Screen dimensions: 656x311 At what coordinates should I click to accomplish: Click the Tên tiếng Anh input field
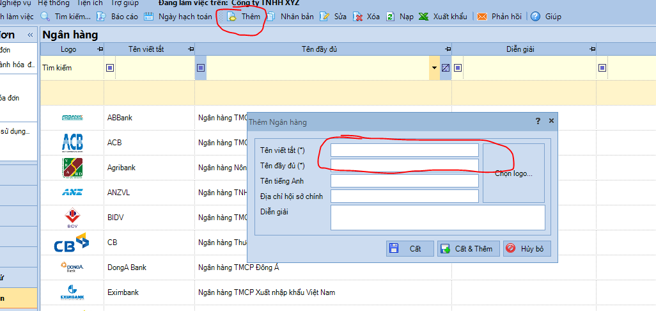click(x=404, y=181)
